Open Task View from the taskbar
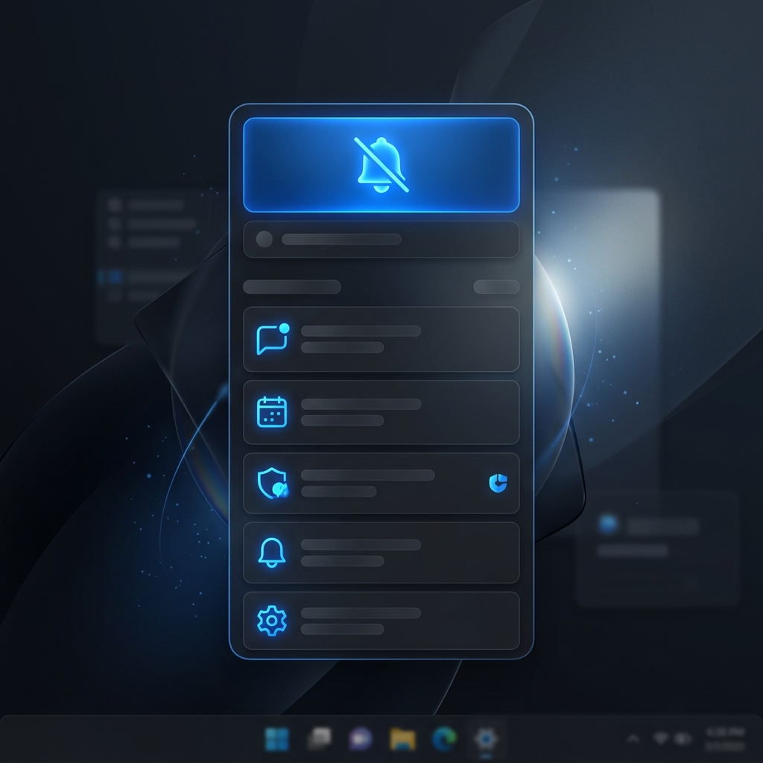 [319, 739]
